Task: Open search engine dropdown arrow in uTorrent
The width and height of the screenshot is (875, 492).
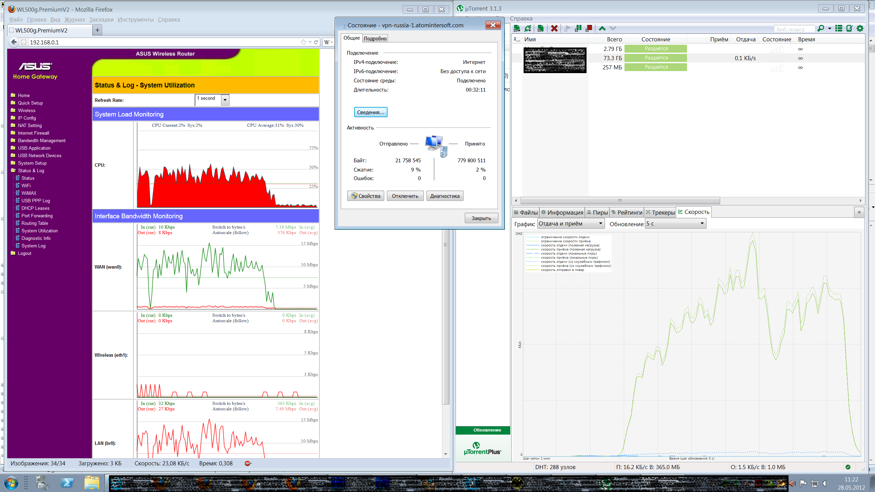Action: point(830,29)
